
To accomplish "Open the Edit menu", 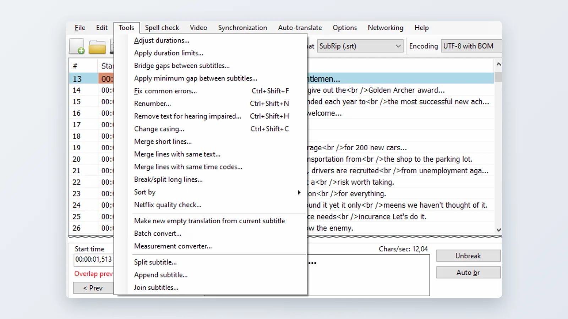I will tap(102, 28).
